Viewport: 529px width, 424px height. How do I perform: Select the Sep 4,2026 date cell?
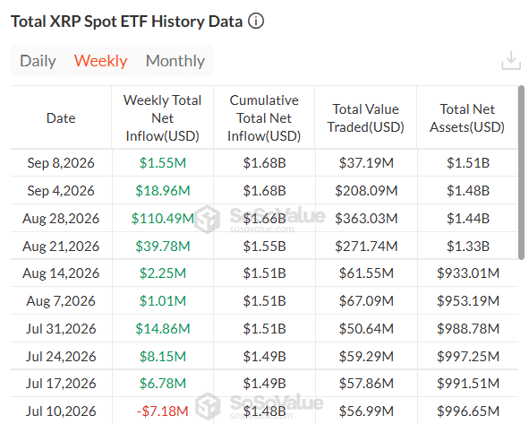tap(61, 191)
